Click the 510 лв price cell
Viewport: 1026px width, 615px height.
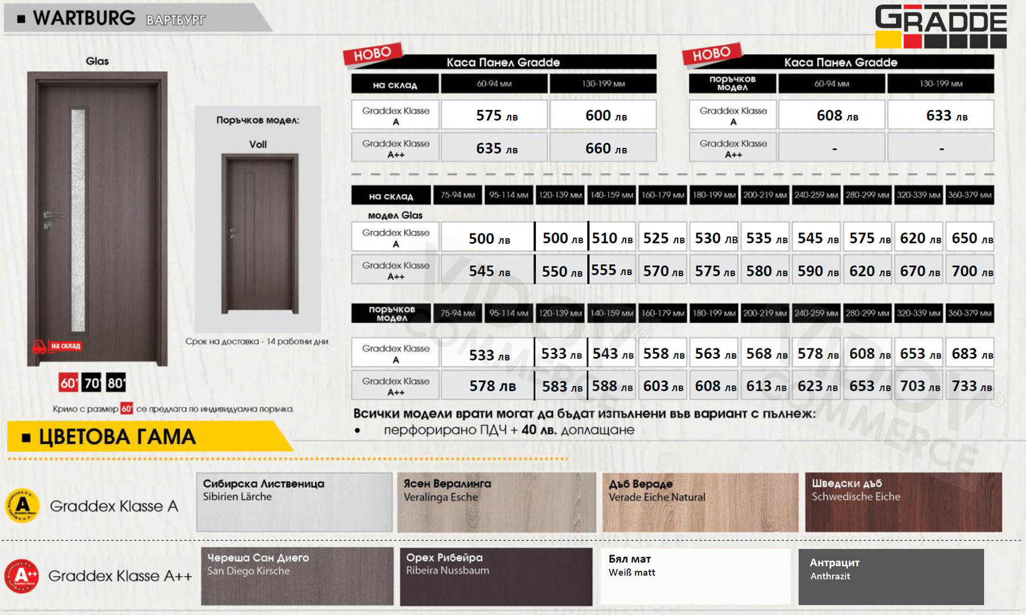click(612, 237)
